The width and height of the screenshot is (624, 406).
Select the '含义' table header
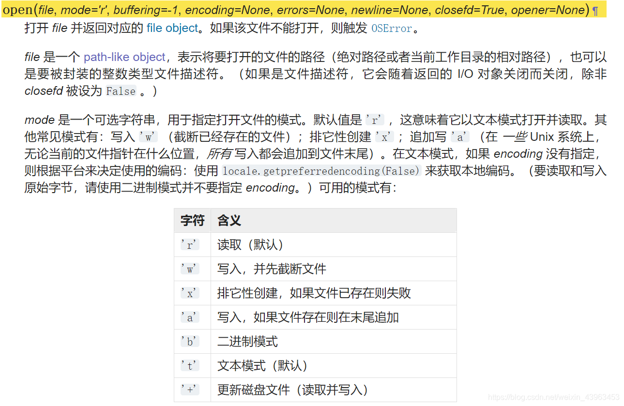[x=334, y=221]
